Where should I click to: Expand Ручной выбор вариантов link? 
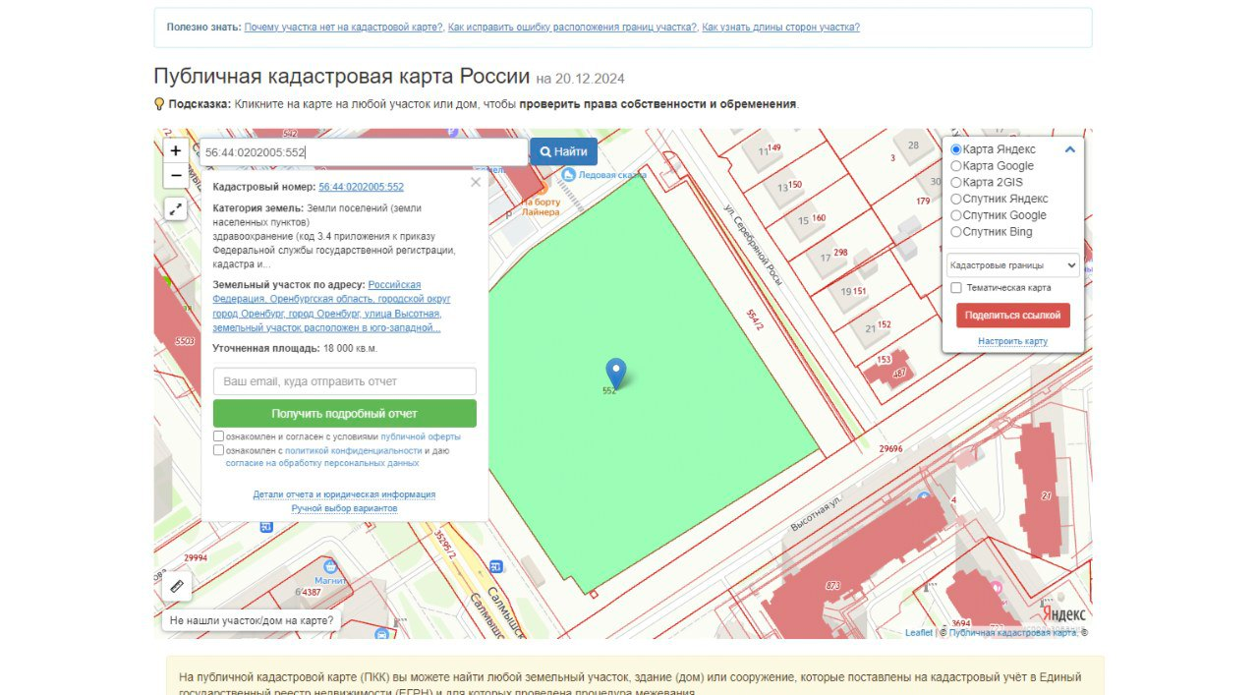tap(344, 508)
